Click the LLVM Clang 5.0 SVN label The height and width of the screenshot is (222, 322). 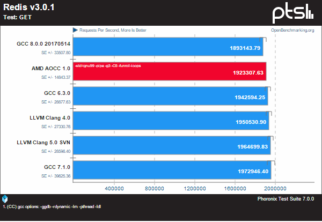pyautogui.click(x=43, y=143)
